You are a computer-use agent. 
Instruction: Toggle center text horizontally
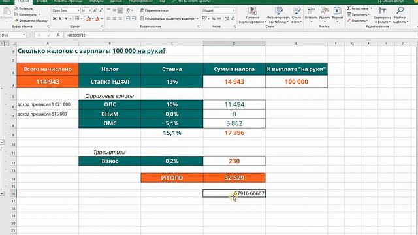[114, 19]
